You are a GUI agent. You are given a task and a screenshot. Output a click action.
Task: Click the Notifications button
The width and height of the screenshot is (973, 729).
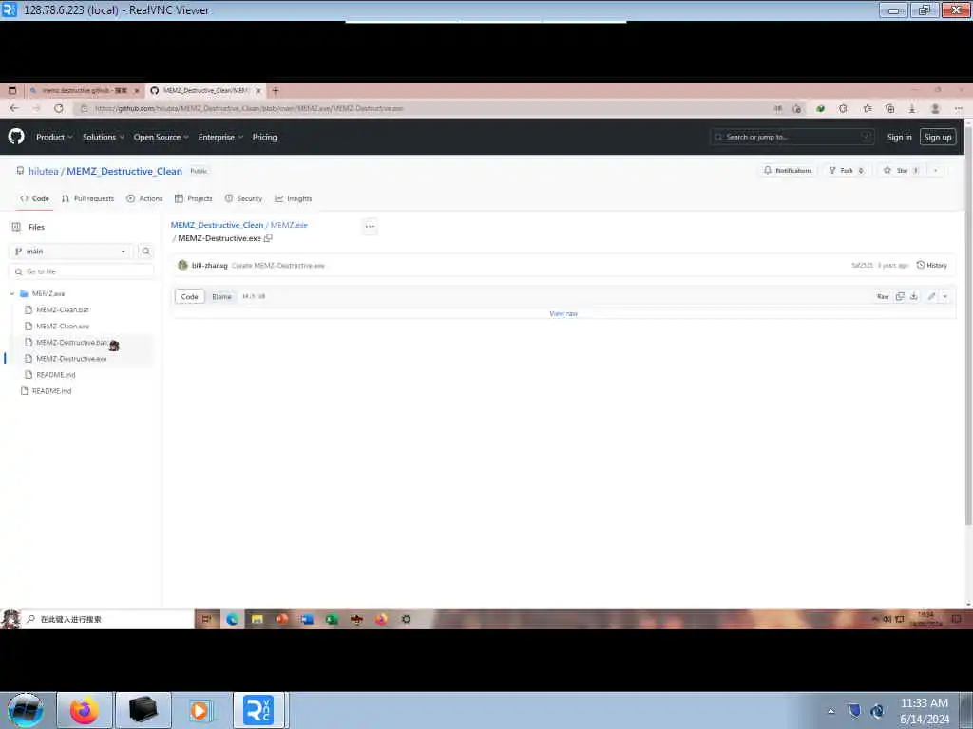coord(788,171)
